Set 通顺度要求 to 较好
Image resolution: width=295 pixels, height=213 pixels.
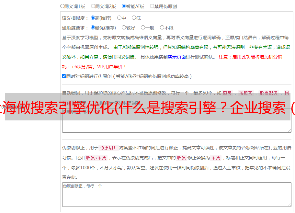pos(124,28)
